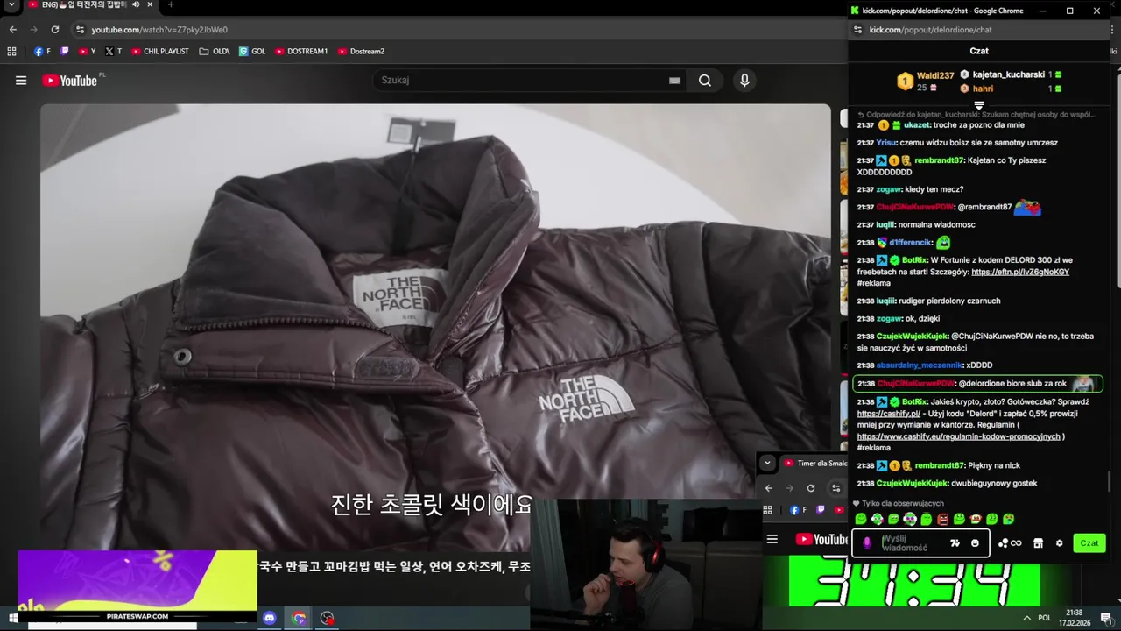The width and height of the screenshot is (1121, 631).
Task: Click the kick.com popout chat URL
Action: point(930,30)
